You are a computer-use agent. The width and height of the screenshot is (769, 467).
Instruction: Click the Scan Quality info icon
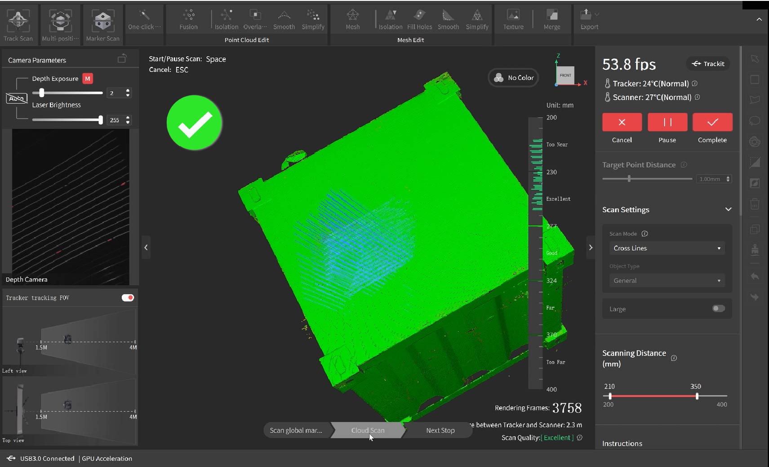[579, 437]
